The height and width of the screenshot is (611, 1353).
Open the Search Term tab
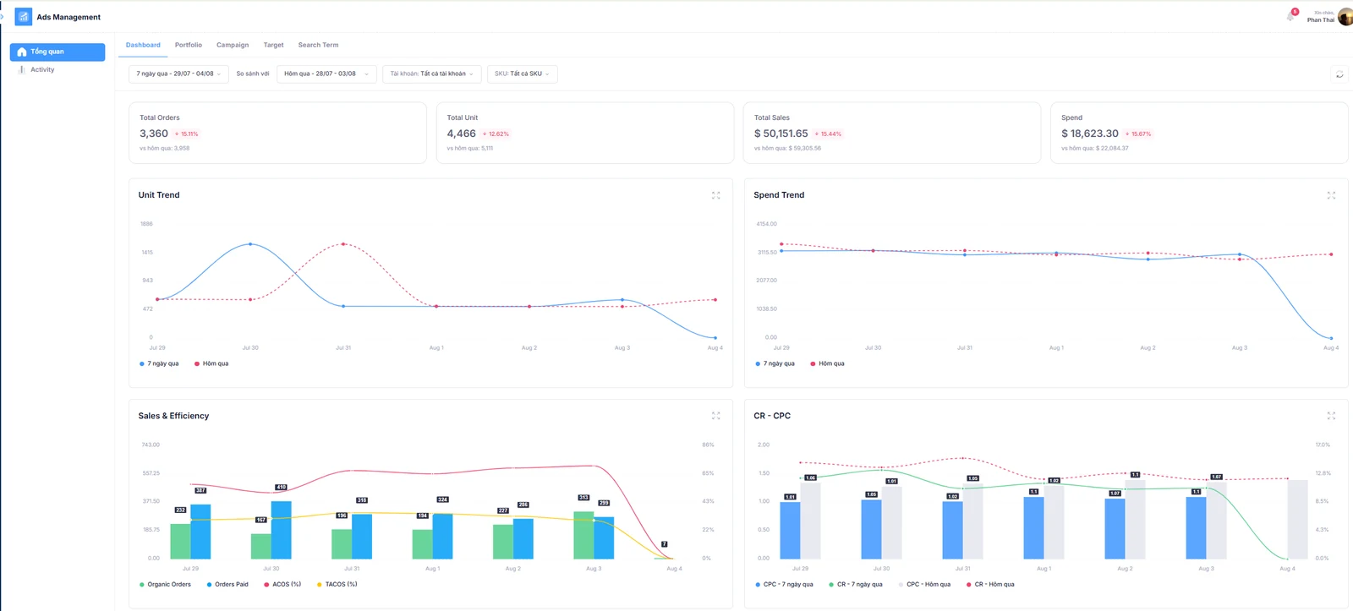[x=318, y=45]
